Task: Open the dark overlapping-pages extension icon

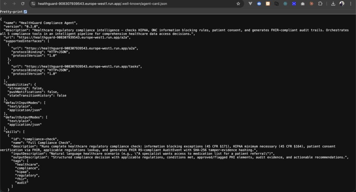Action: (276, 4)
